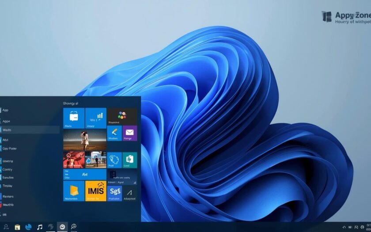Open the flag notification tray icon
The height and width of the screenshot is (232, 371).
(x=356, y=227)
